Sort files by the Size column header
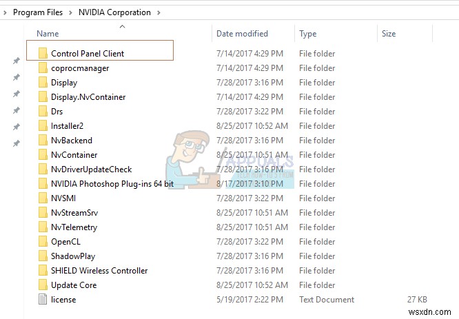The image size is (459, 319). (389, 34)
